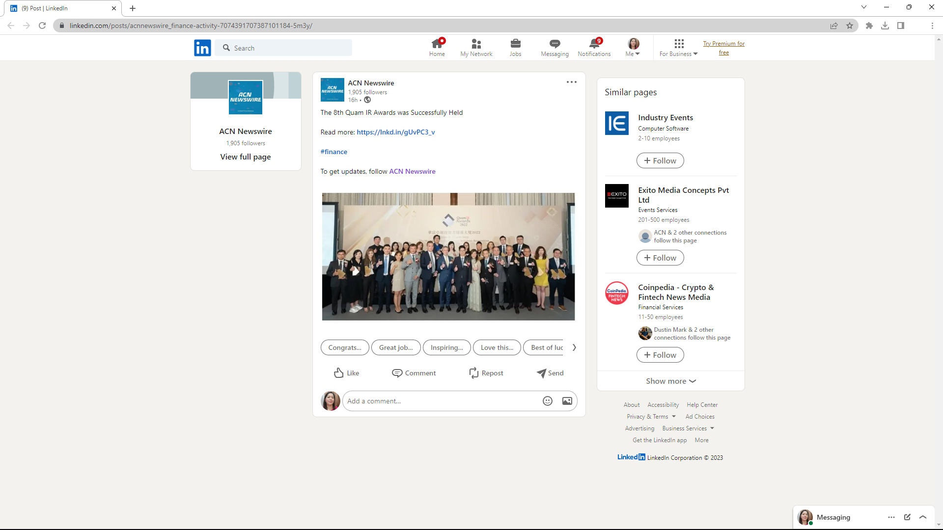This screenshot has width=943, height=530.
Task: Expand the Me profile dropdown
Action: 633,48
